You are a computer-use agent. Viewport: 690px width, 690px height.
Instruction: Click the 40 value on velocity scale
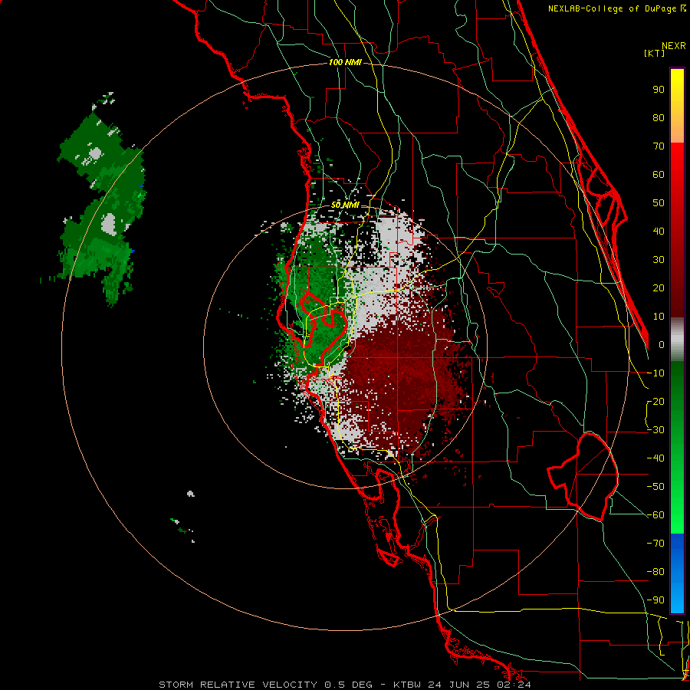pyautogui.click(x=659, y=232)
